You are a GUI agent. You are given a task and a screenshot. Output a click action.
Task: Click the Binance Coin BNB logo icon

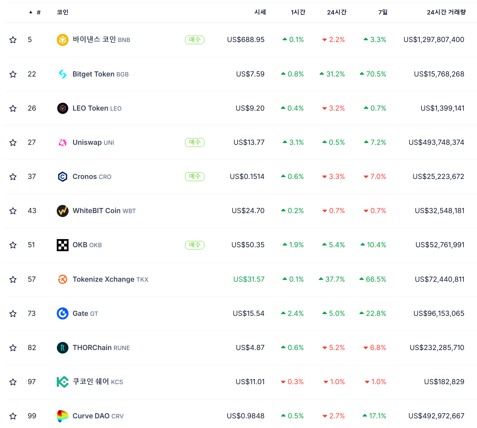[62, 40]
